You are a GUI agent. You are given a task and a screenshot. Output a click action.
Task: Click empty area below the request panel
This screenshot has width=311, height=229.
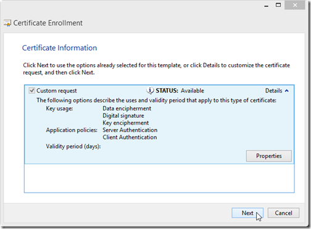[159, 178]
